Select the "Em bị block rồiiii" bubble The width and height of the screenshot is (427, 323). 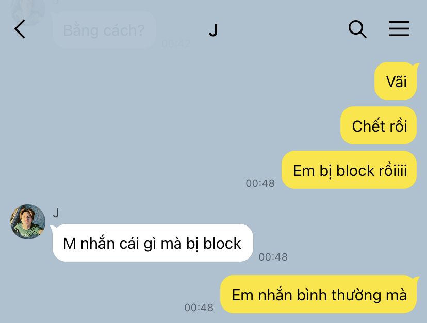tap(350, 170)
